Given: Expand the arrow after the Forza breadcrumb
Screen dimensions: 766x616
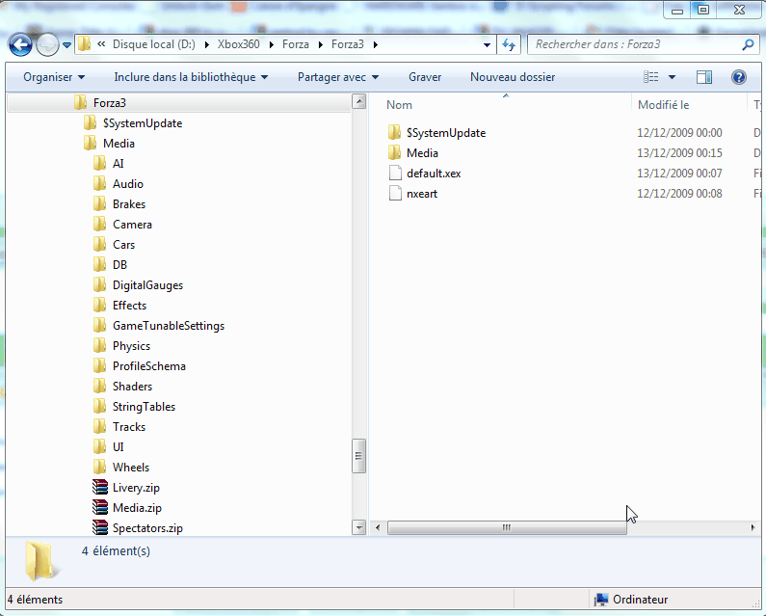Looking at the screenshot, I should pyautogui.click(x=321, y=45).
